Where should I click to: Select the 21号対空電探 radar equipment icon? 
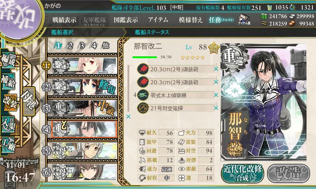tap(143, 108)
